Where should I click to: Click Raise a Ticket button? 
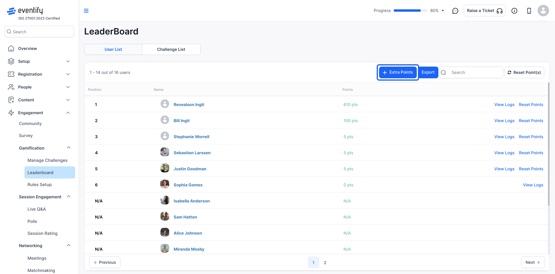click(485, 11)
